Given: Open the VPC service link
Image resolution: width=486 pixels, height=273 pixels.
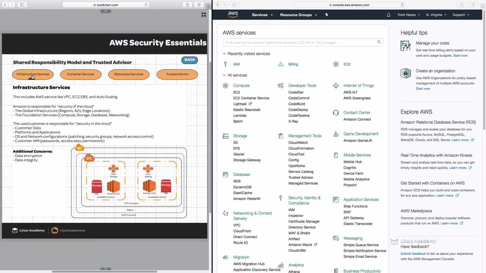Looking at the screenshot, I should [237, 225].
